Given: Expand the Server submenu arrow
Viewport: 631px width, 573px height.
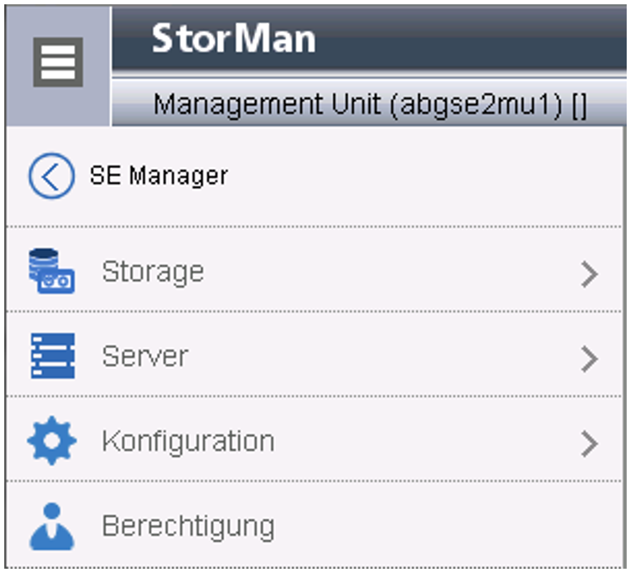Looking at the screenshot, I should [589, 358].
